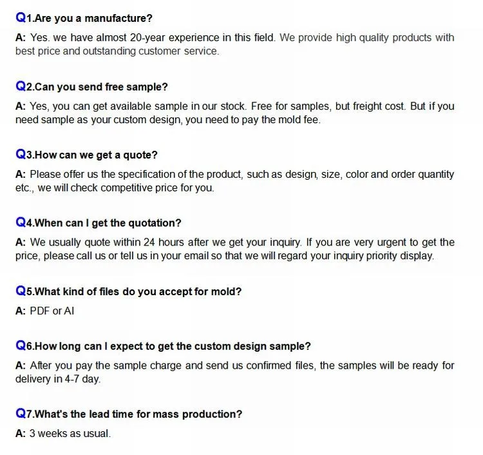The width and height of the screenshot is (483, 455).
Task: Click the question "Are you a manufacture?"
Action: pyautogui.click(x=93, y=19)
